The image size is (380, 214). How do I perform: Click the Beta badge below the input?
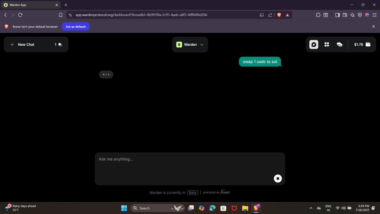(193, 192)
